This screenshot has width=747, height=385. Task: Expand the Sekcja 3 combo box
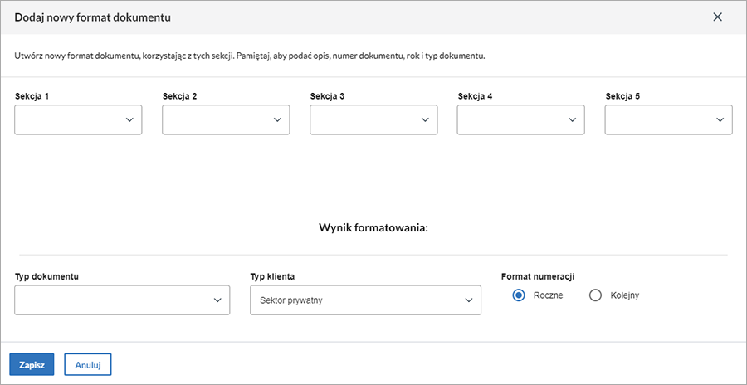[365, 120]
